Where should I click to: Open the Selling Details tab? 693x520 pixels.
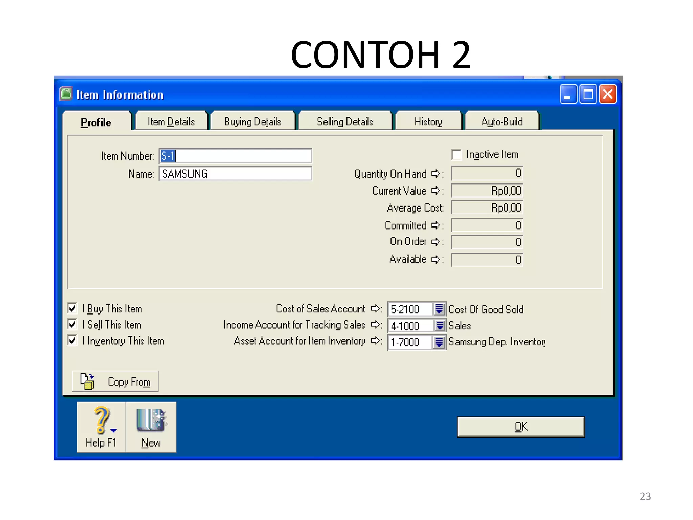(344, 122)
